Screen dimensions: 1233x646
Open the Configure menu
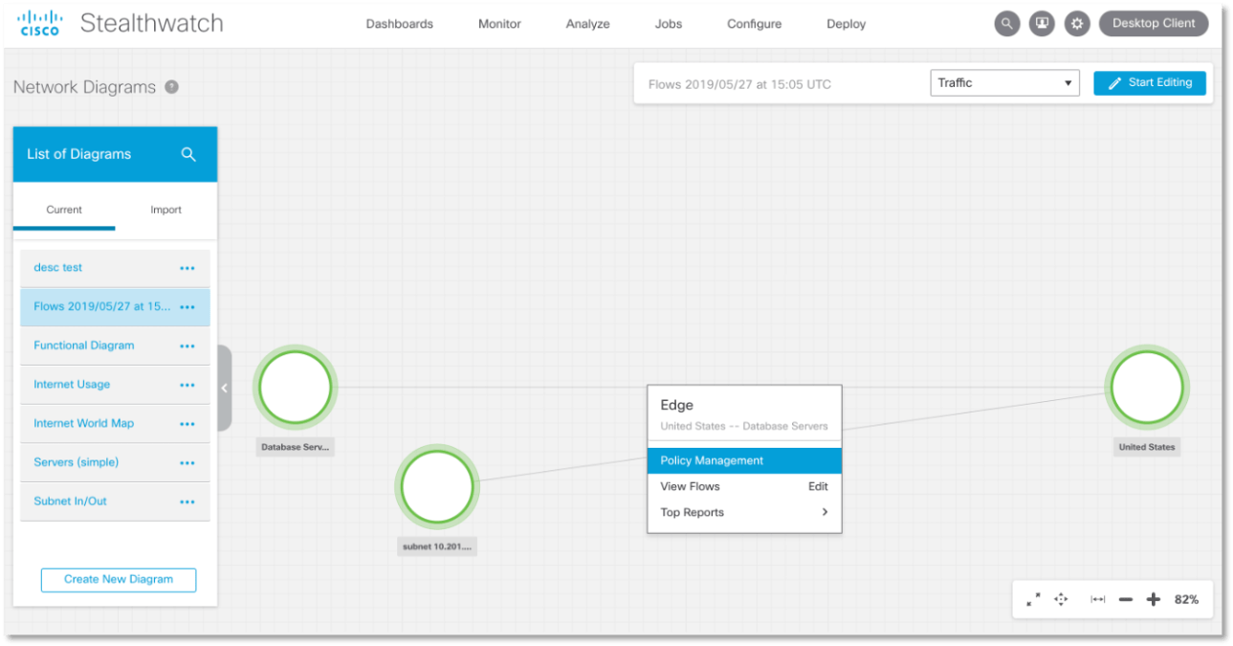[x=754, y=24]
